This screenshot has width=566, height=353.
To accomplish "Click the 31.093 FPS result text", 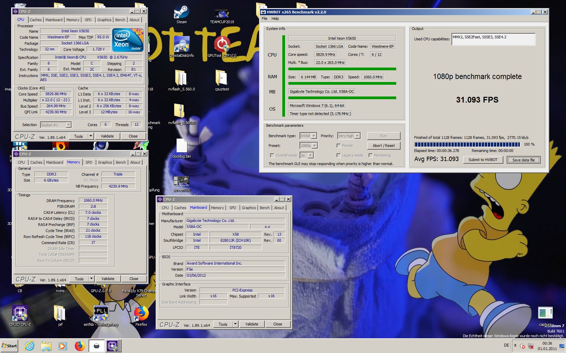I will (x=477, y=100).
